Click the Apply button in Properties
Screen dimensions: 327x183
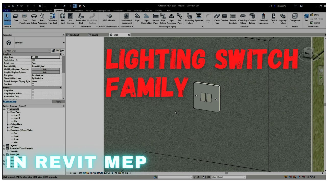tap(58, 101)
